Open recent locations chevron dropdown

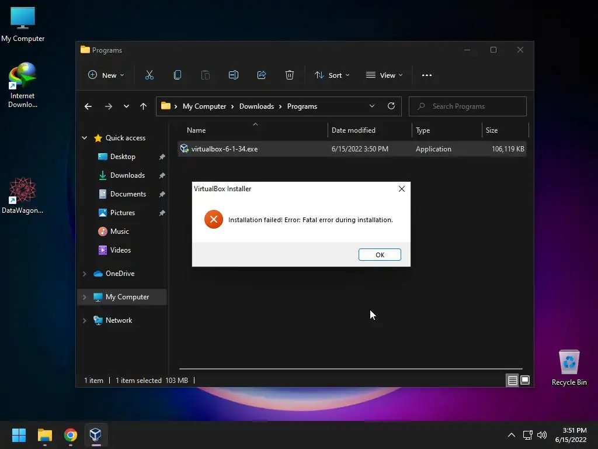coord(126,106)
